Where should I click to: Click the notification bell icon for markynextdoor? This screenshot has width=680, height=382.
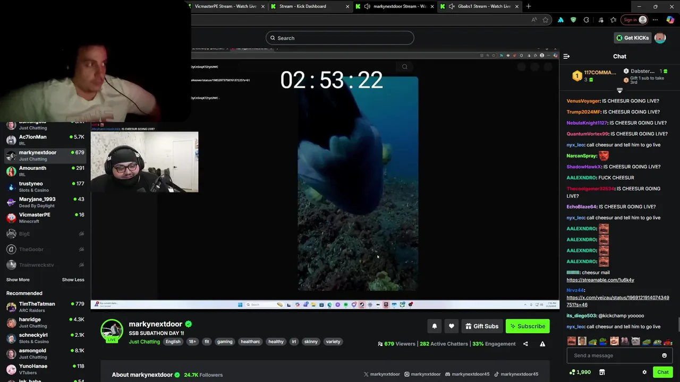coord(434,326)
